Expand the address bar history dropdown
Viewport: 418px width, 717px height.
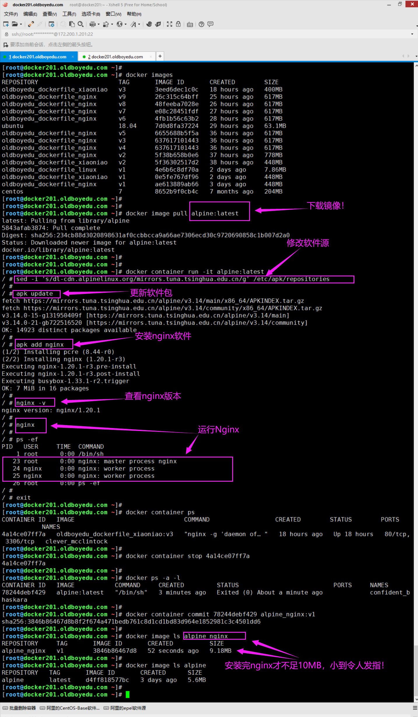[412, 34]
